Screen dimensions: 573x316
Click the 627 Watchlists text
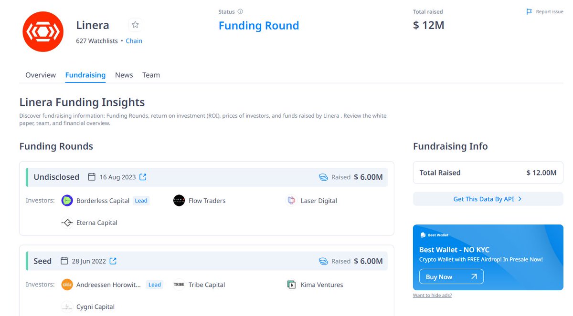97,41
